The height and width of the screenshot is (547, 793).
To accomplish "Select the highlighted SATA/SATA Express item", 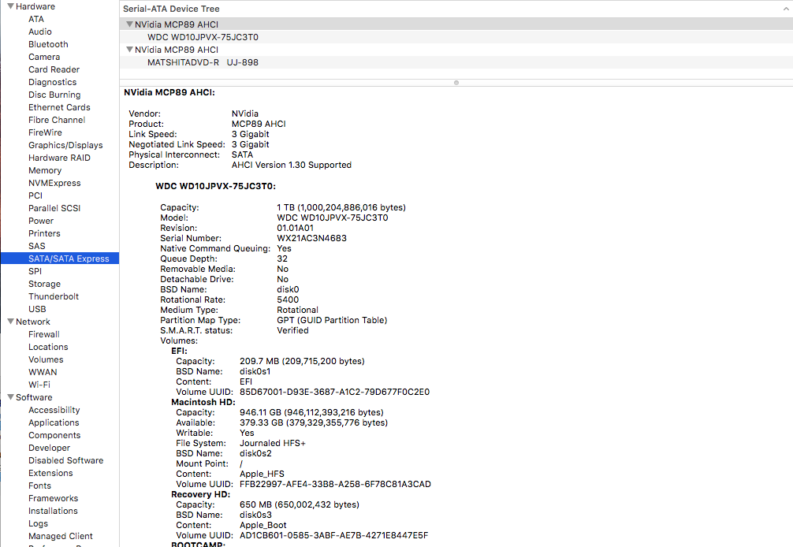I will click(60, 259).
